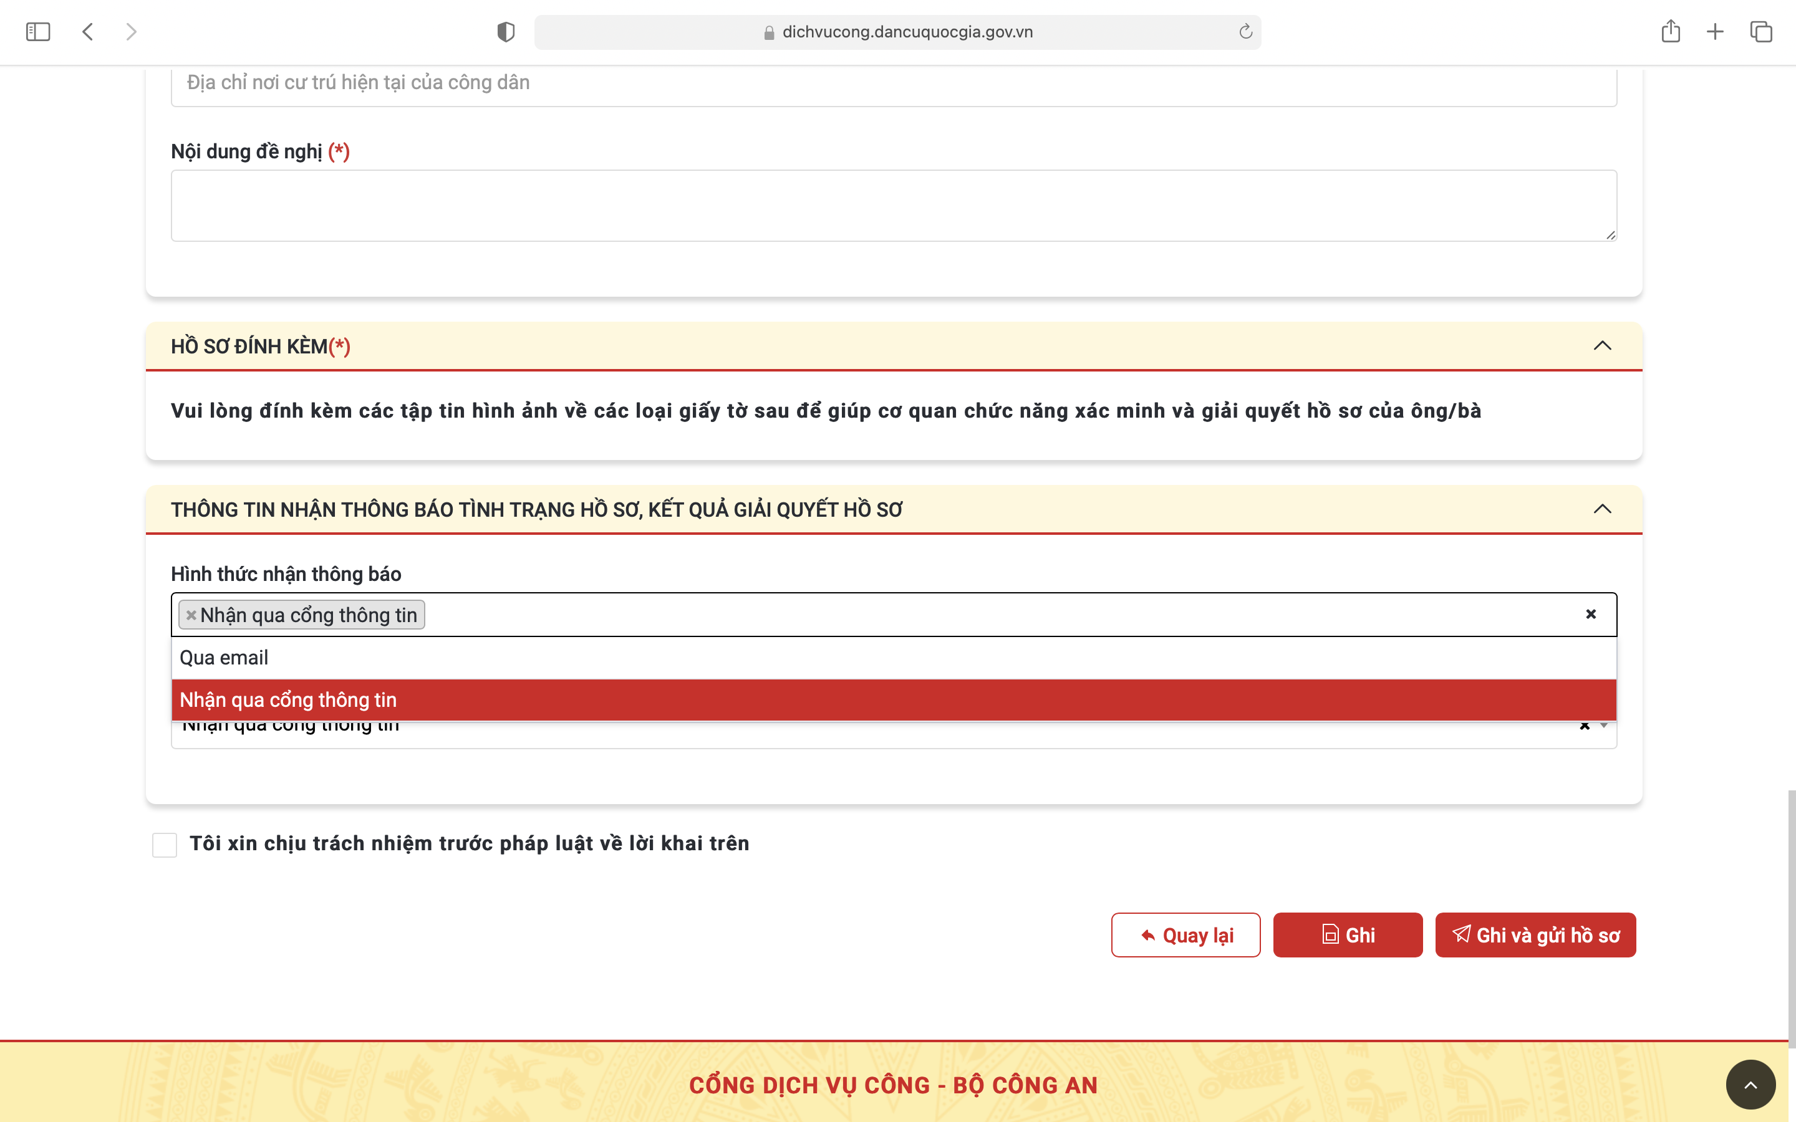Click 'Ghi và gửi hồ sơ' button
This screenshot has width=1796, height=1122.
[1535, 935]
